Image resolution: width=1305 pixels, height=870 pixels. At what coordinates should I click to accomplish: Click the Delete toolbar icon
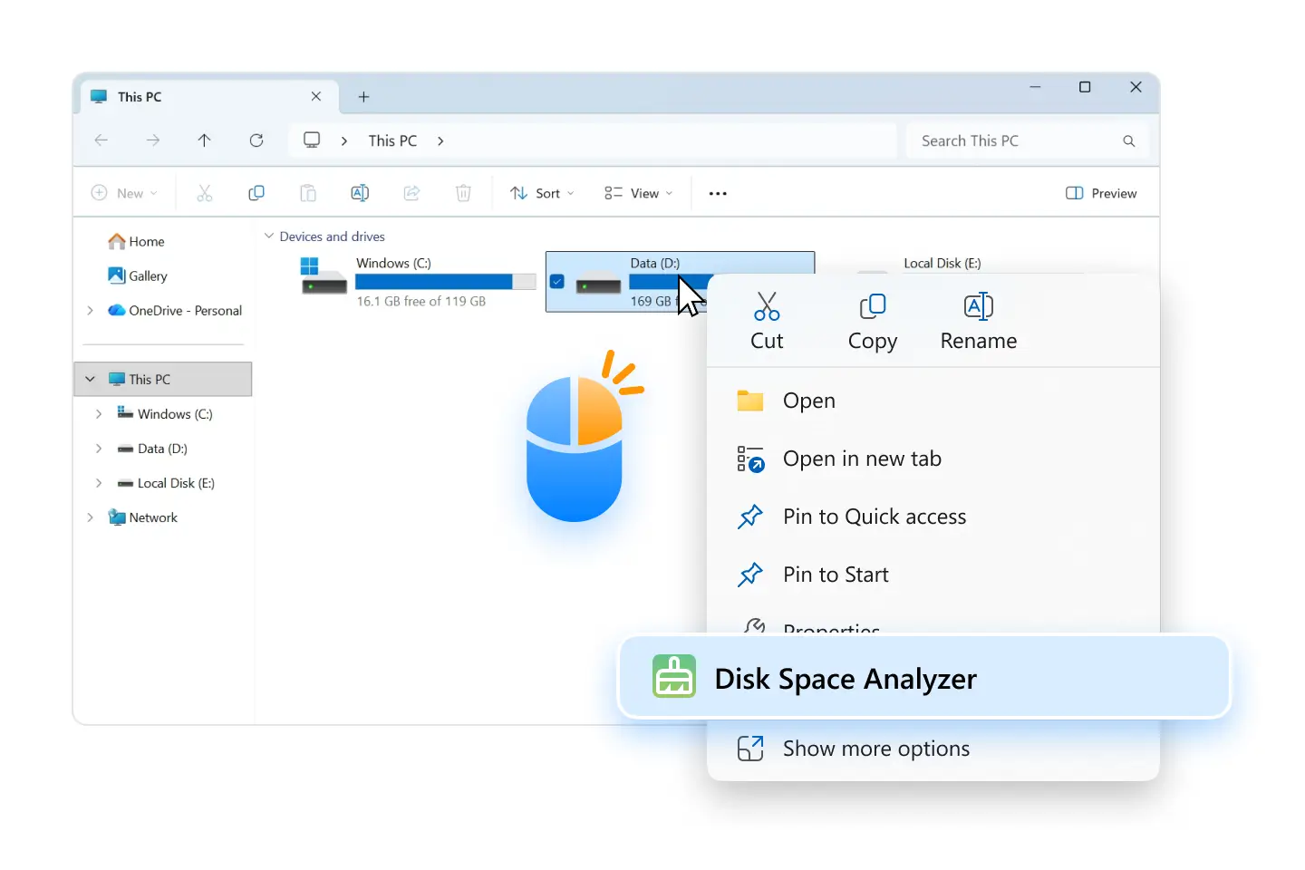pos(463,192)
